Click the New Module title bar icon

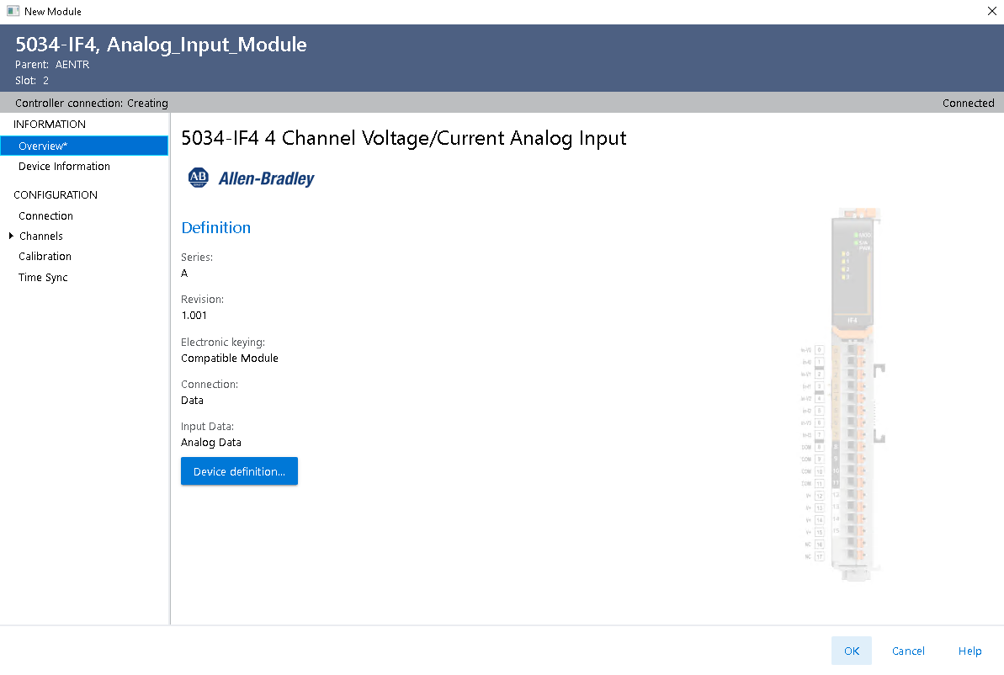click(x=13, y=11)
